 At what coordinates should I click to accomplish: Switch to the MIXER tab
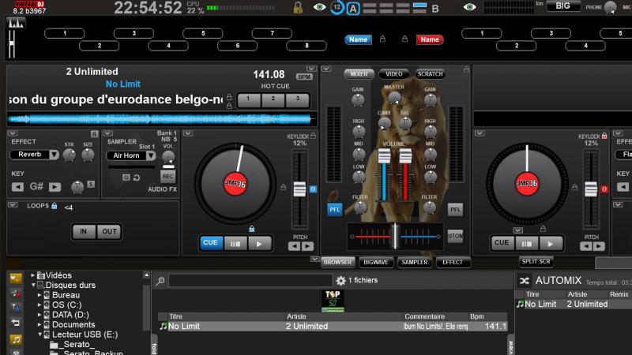359,74
